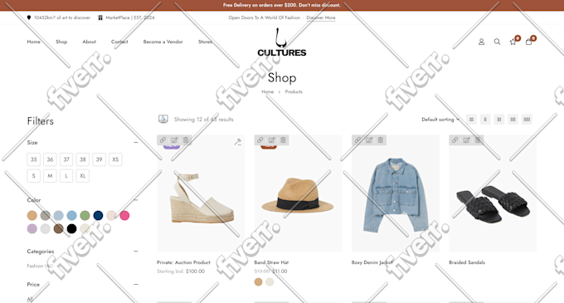
Task: Click the icon beside Showing results text
Action: (163, 119)
